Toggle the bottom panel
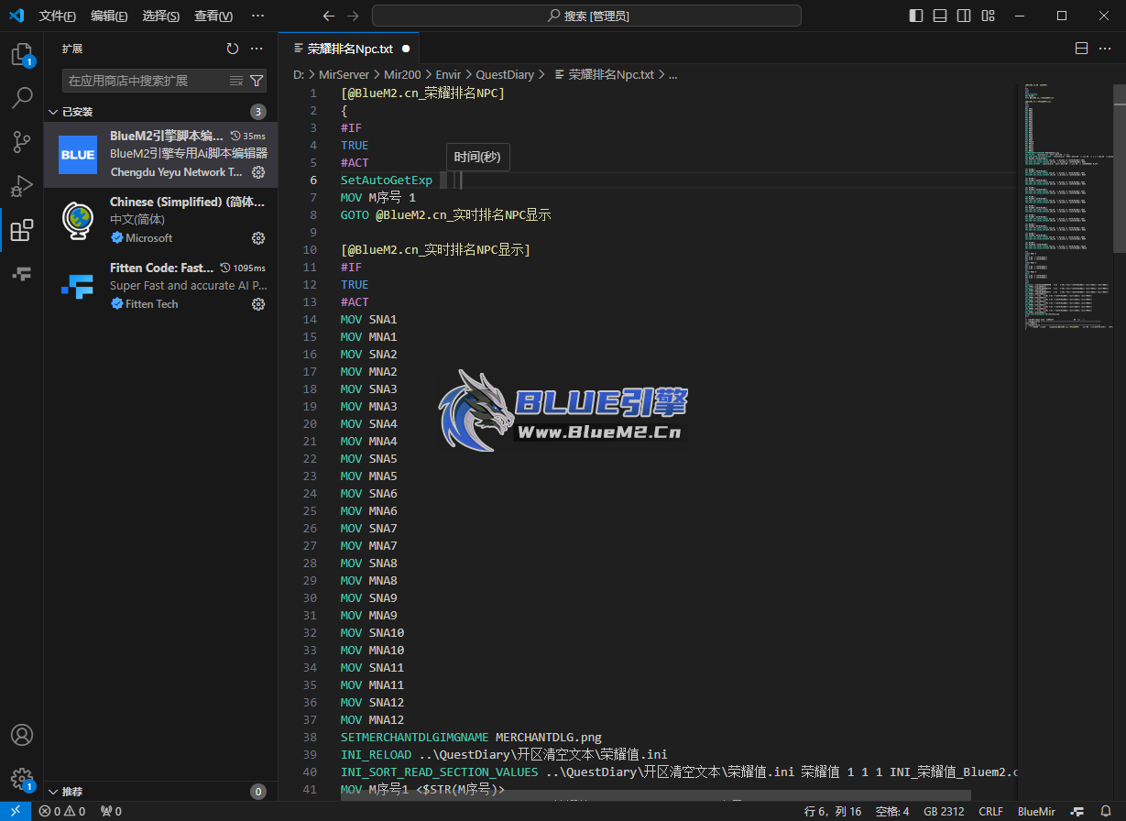The width and height of the screenshot is (1126, 821). pyautogui.click(x=940, y=16)
